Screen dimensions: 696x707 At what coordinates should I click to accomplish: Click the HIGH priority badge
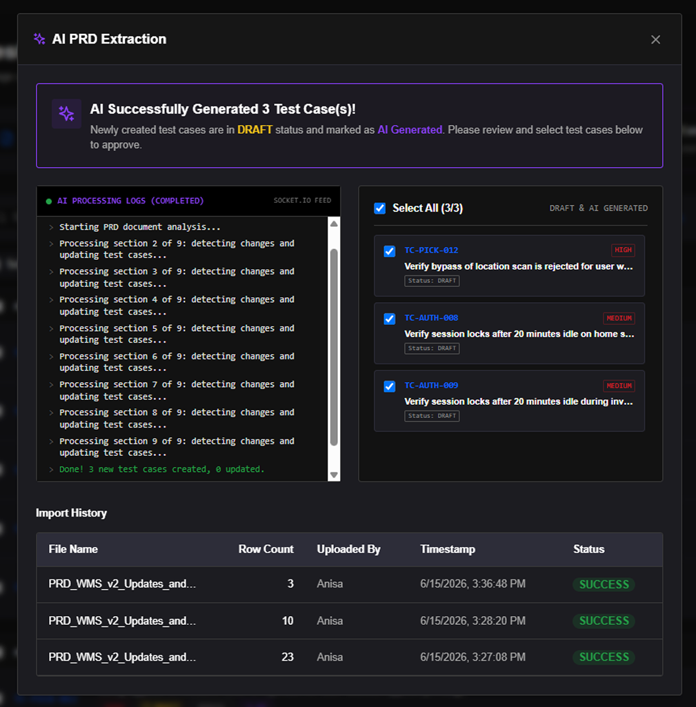(623, 250)
